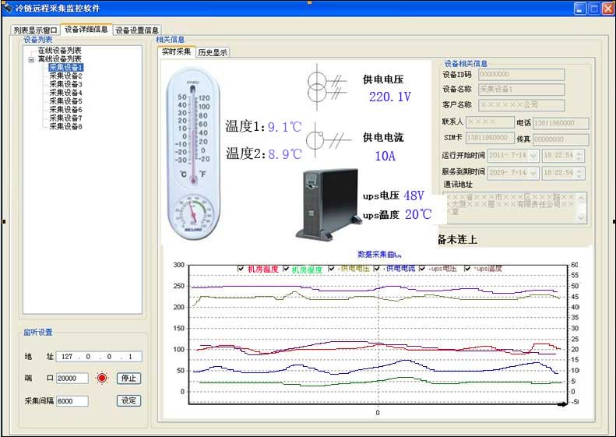The image size is (616, 437).
Task: Click the application icon in title bar
Action: click(x=7, y=8)
